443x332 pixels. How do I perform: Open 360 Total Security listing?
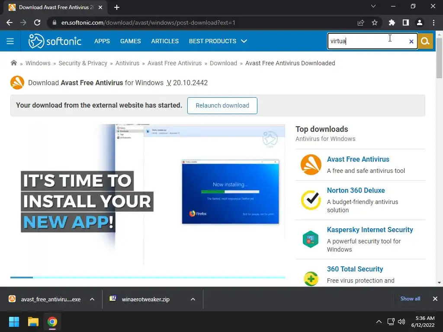tap(355, 269)
